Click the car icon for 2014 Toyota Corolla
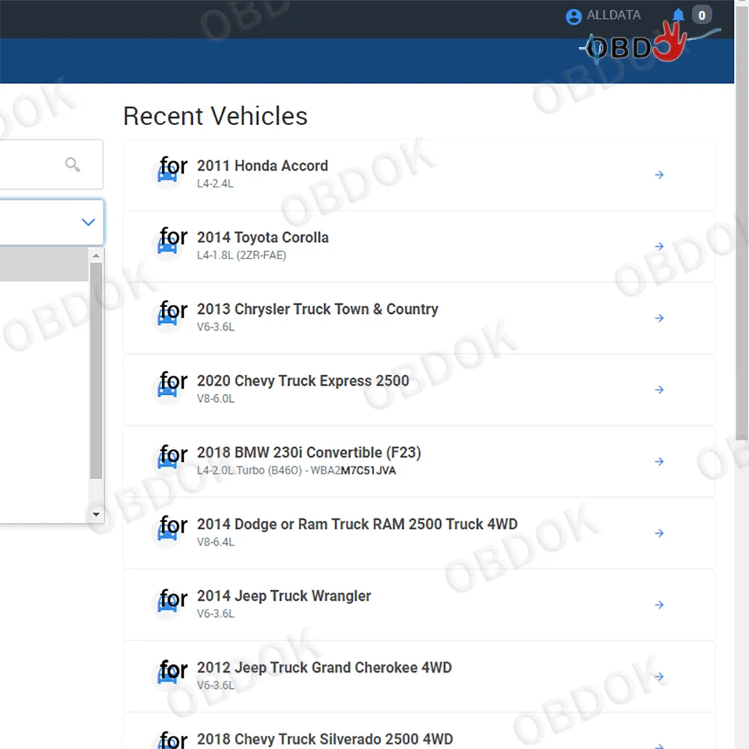This screenshot has height=749, width=749. click(x=168, y=247)
